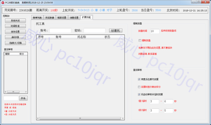Uncheck 同意后在群内回复
211x125 pixels.
coord(139,79)
